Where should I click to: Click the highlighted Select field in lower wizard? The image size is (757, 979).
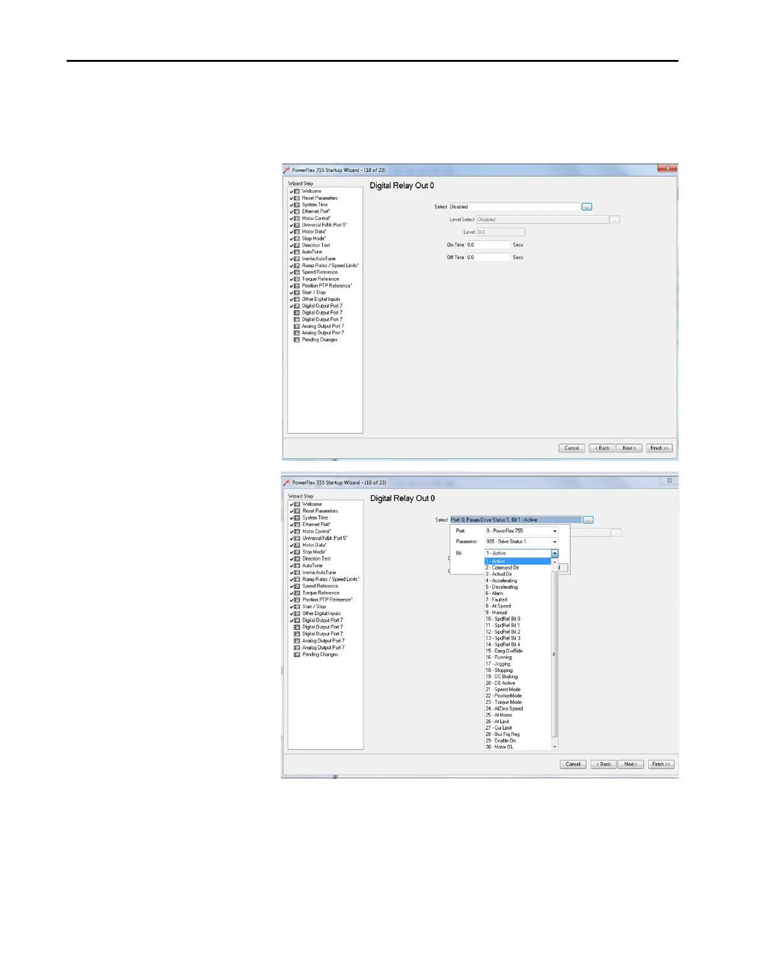pyautogui.click(x=516, y=520)
